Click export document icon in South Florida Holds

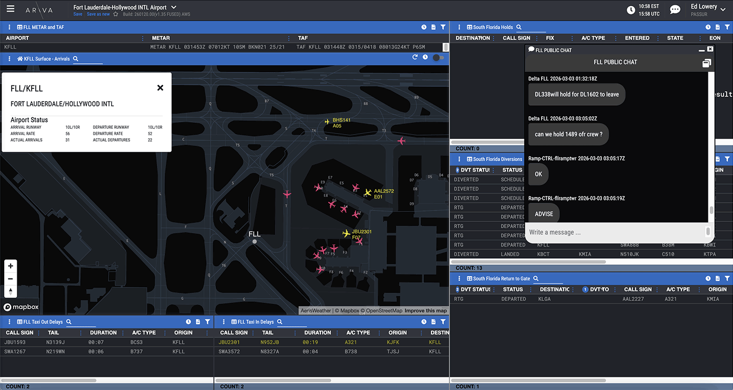click(x=718, y=27)
